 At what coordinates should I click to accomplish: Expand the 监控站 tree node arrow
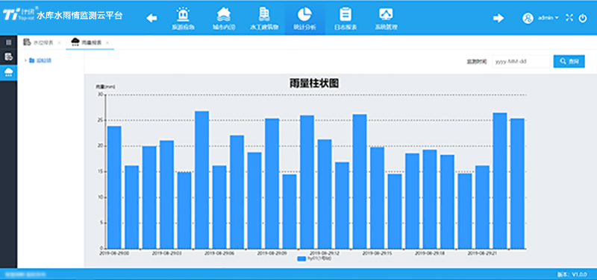(x=25, y=60)
